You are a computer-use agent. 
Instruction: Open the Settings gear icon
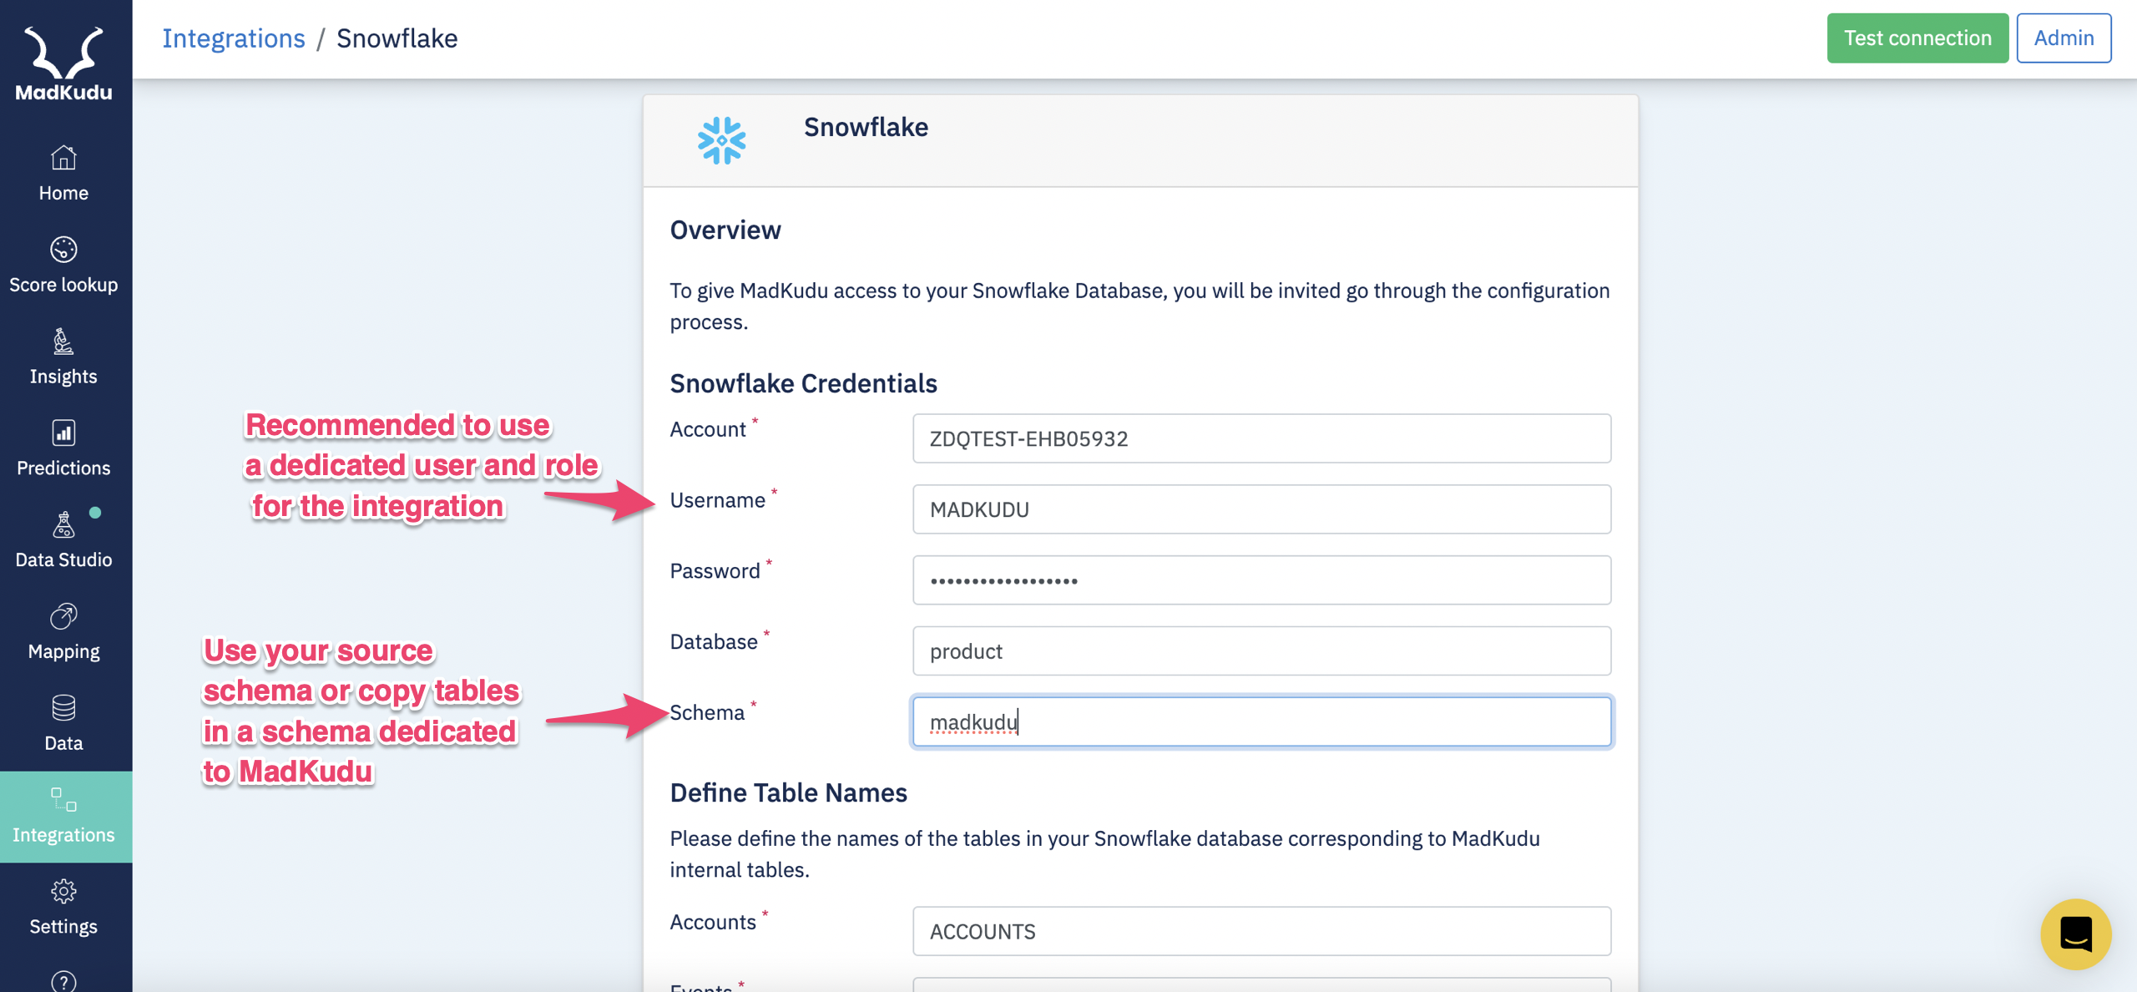(63, 891)
